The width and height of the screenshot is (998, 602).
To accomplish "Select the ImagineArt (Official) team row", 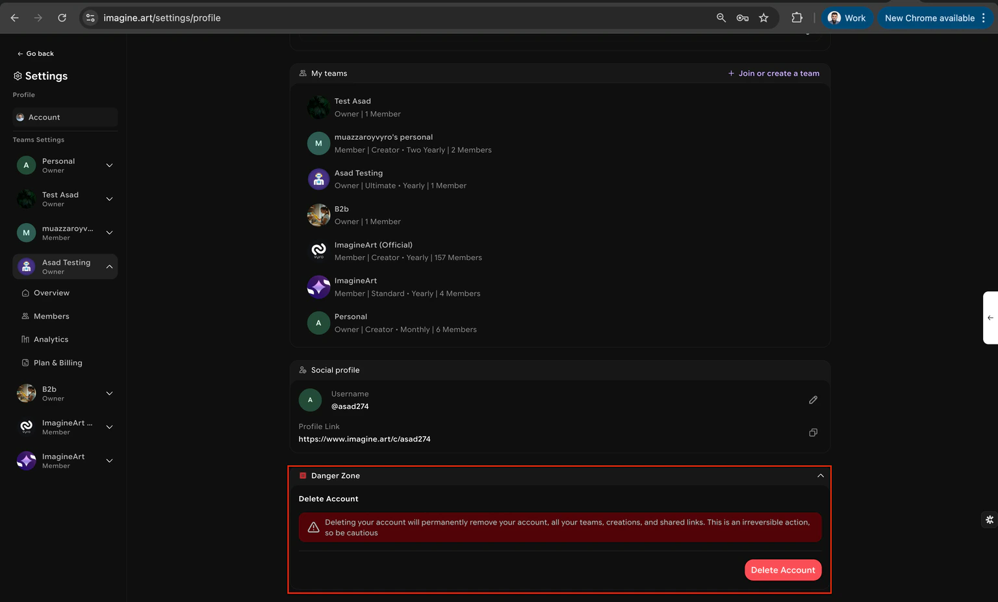I will [560, 251].
